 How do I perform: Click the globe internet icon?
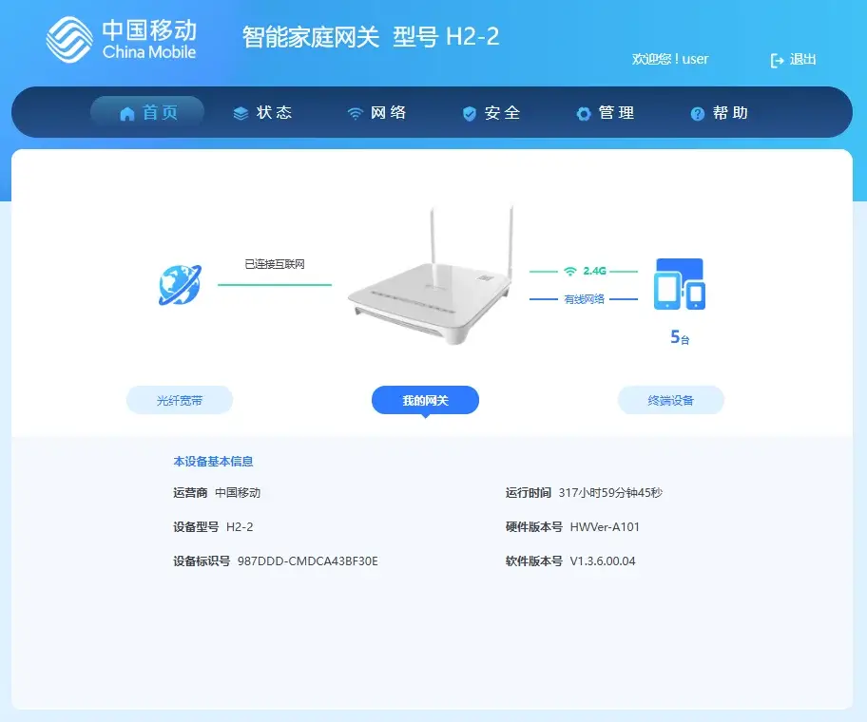pyautogui.click(x=180, y=284)
